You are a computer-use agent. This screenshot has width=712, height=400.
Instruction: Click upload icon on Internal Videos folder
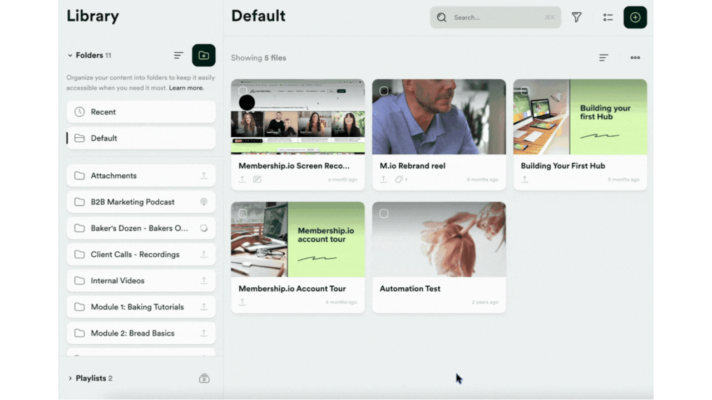204,281
